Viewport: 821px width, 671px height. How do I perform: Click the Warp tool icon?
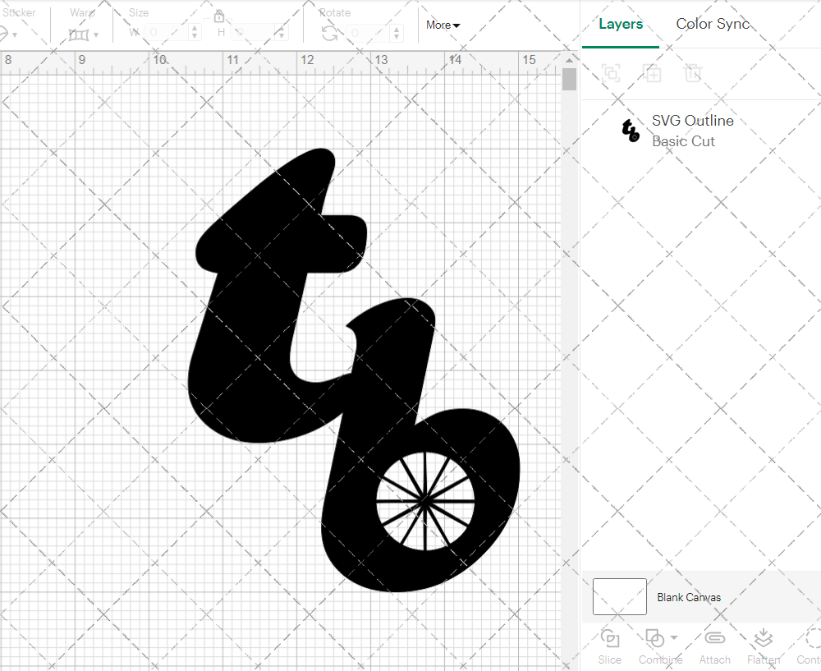[x=78, y=34]
